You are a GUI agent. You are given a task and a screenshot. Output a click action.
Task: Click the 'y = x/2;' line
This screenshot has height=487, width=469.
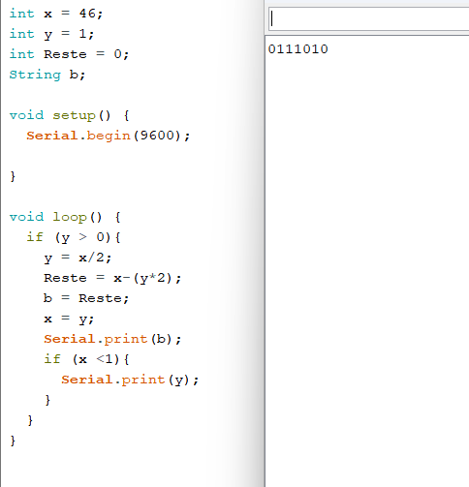(78, 258)
